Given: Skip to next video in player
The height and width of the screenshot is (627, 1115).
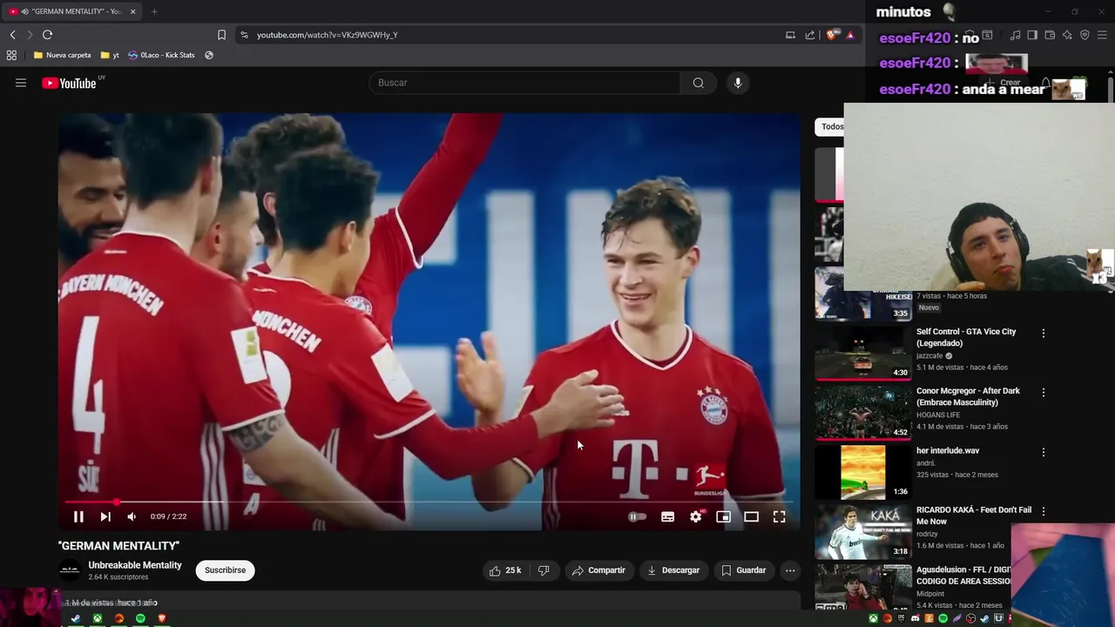Looking at the screenshot, I should tap(105, 516).
